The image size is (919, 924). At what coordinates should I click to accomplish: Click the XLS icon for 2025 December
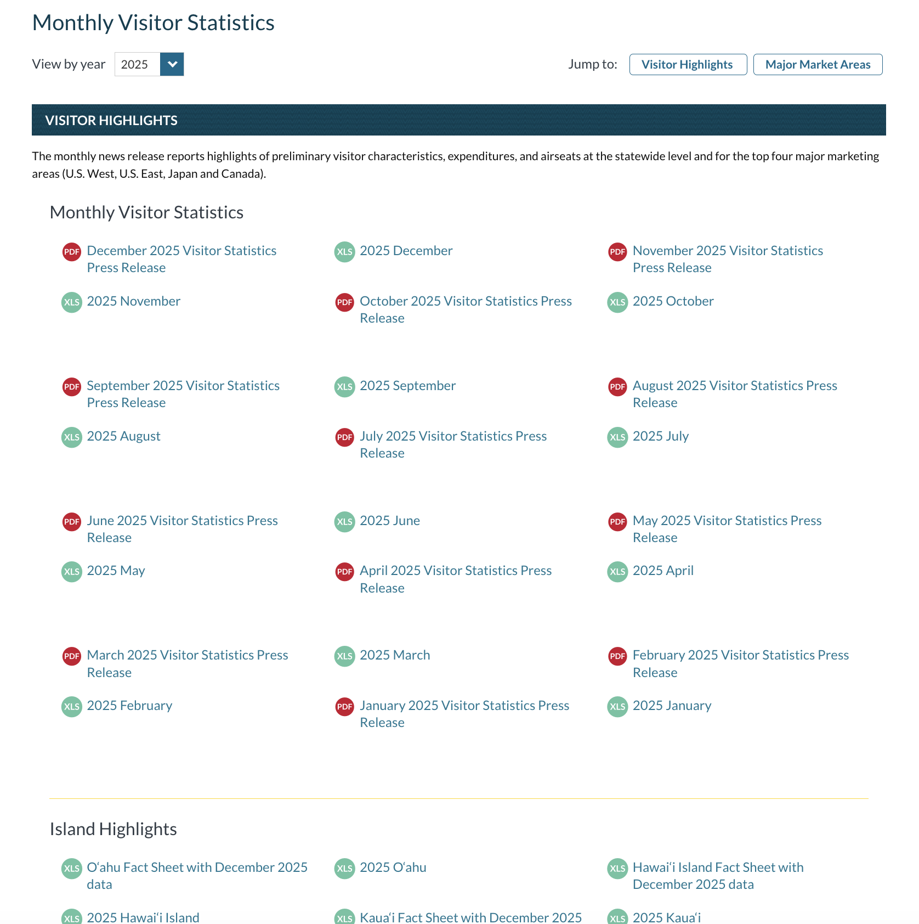[344, 252]
